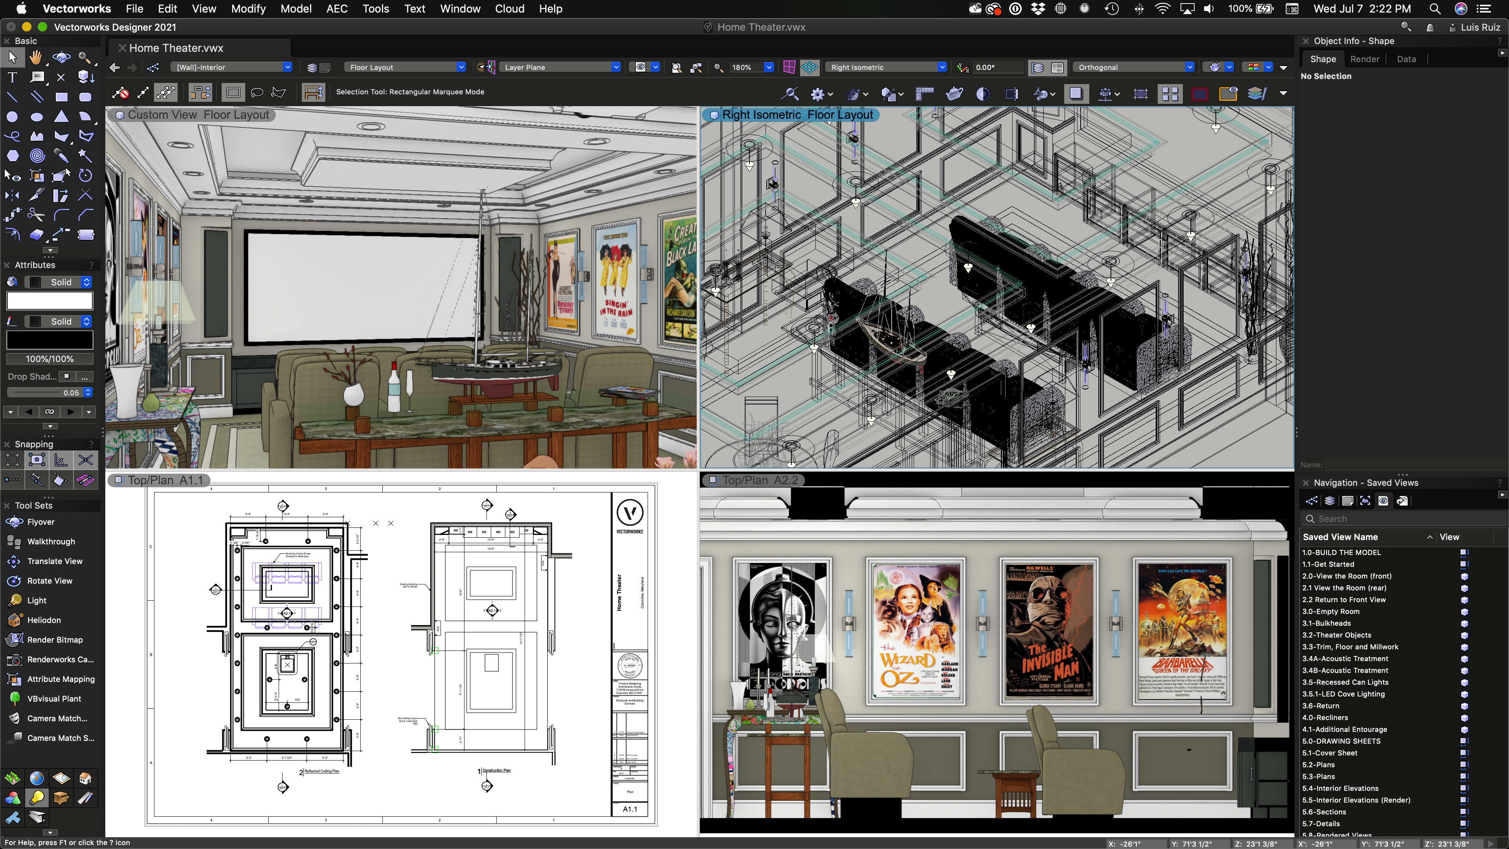Select the Rectangle tool in Basic palette
The image size is (1509, 849).
61,97
